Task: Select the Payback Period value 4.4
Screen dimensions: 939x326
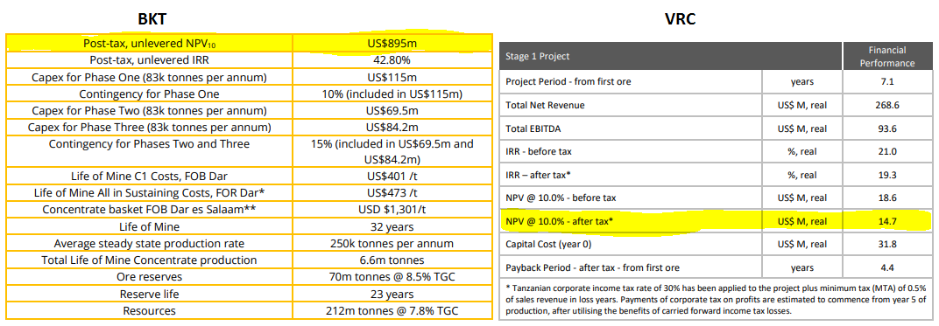Action: [887, 267]
